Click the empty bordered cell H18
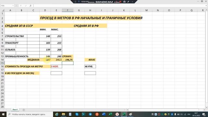This screenshot has height=117, width=208. point(90,73)
